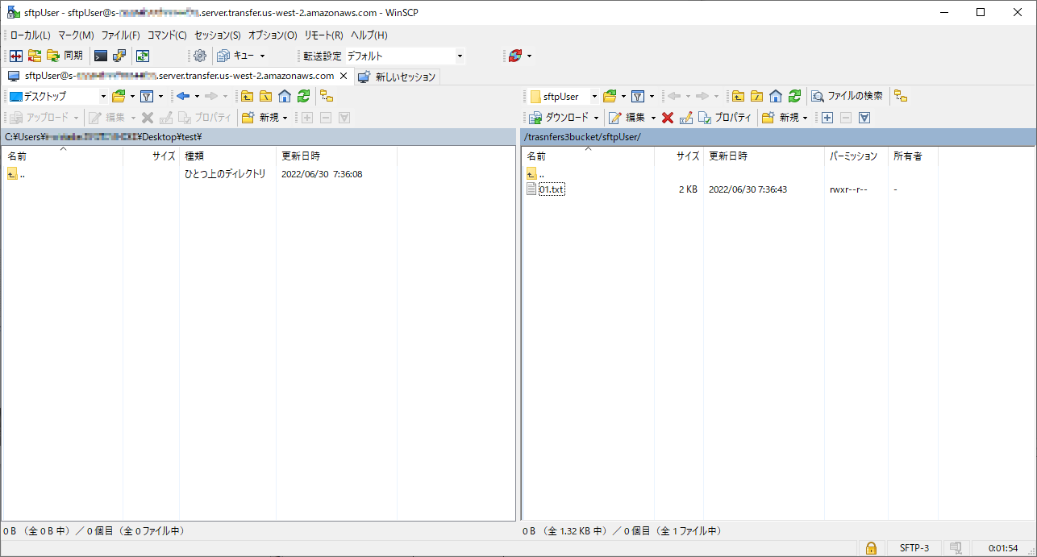Open the terminal console icon in the toolbar
Viewport: 1037px width, 557px height.
pos(101,56)
